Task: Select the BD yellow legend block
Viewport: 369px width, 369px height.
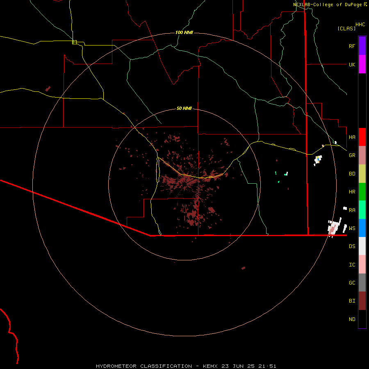Action: 362,174
